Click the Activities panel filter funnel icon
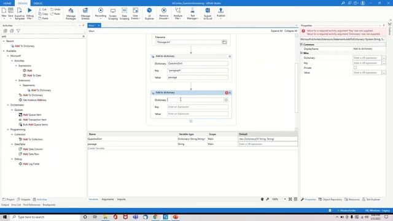The width and height of the screenshot is (393, 221). 18,31
